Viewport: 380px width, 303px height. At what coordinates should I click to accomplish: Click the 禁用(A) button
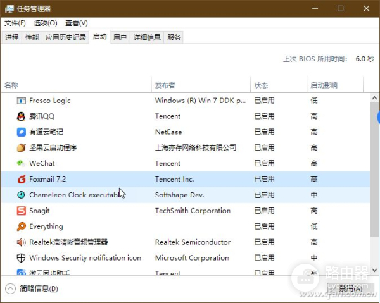[x=350, y=288]
